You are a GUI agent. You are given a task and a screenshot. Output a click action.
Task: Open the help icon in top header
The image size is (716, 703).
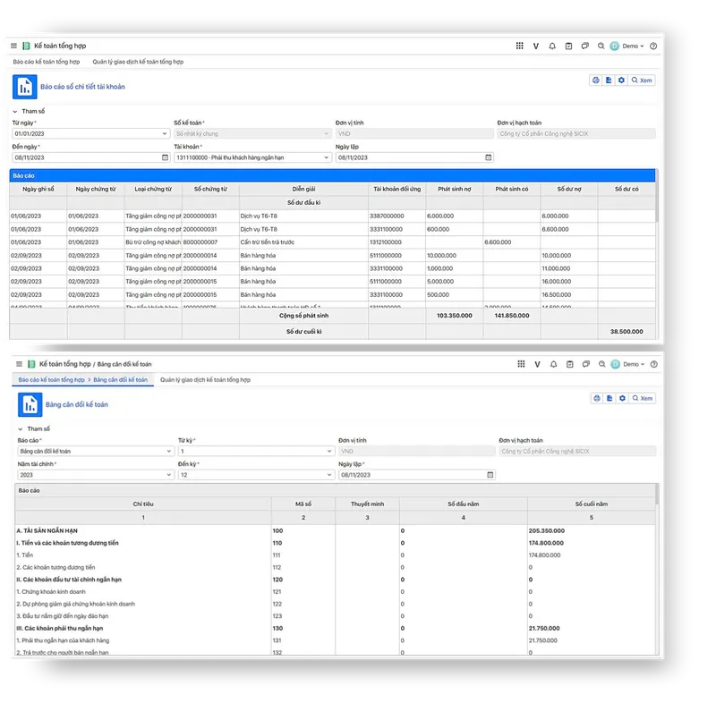click(653, 46)
